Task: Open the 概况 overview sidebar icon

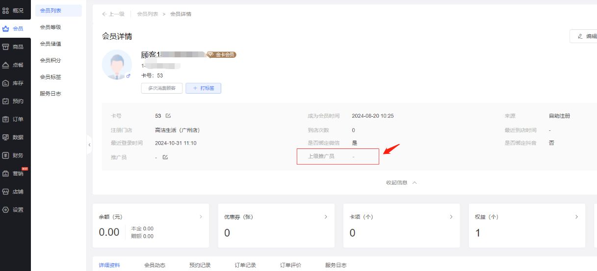Action: coord(6,10)
